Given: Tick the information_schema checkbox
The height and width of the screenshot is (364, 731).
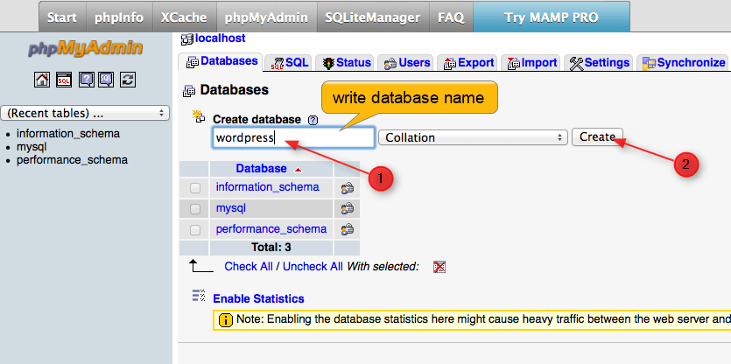Looking at the screenshot, I should [x=195, y=188].
